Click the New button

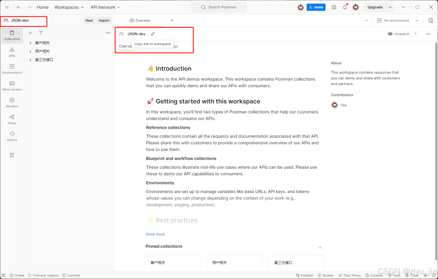pyautogui.click(x=89, y=20)
